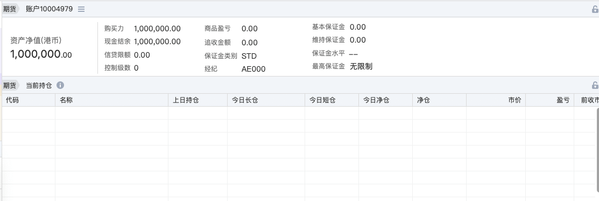Click the 上日持仓 column header
Image resolution: width=599 pixels, height=201 pixels.
pos(198,100)
